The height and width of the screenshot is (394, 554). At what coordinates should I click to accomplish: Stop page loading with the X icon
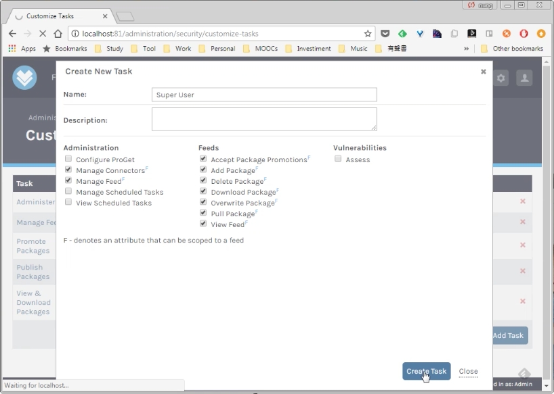point(43,34)
